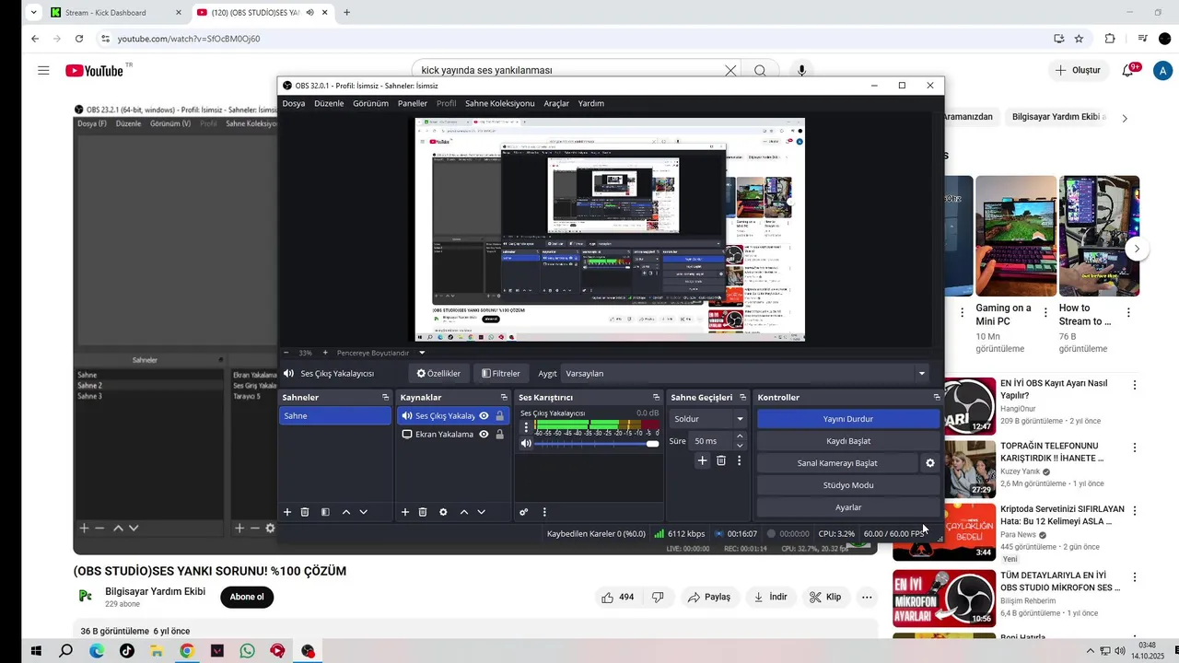Click YouTube voice search microphone
This screenshot has height=663, width=1179.
click(x=802, y=70)
